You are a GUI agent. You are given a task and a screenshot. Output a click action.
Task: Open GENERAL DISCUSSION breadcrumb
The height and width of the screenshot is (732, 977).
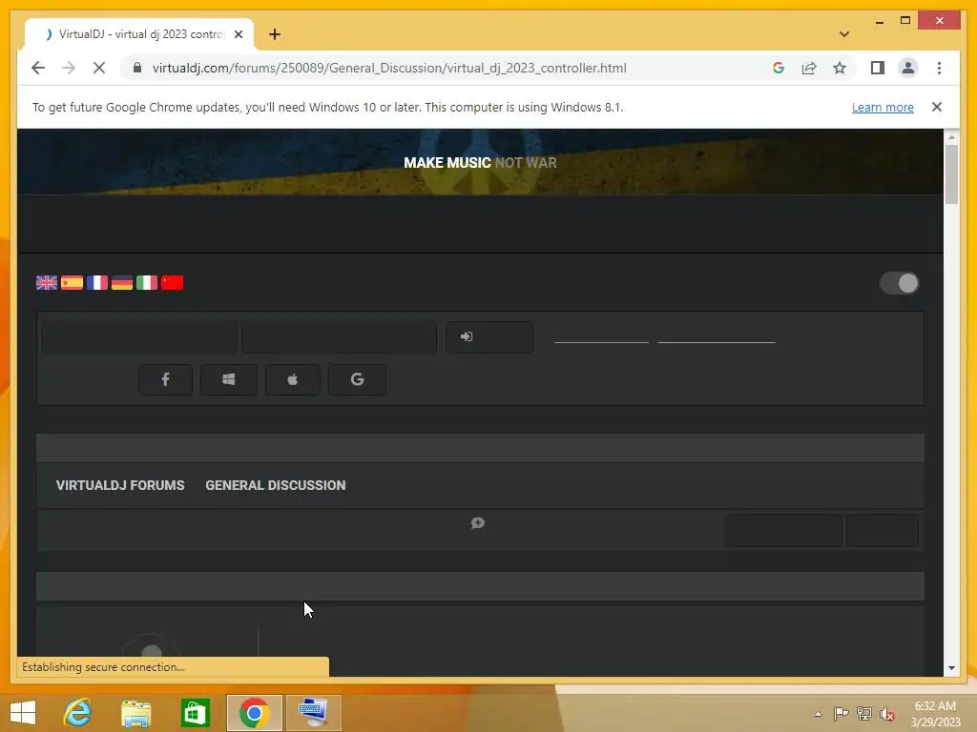tap(276, 485)
